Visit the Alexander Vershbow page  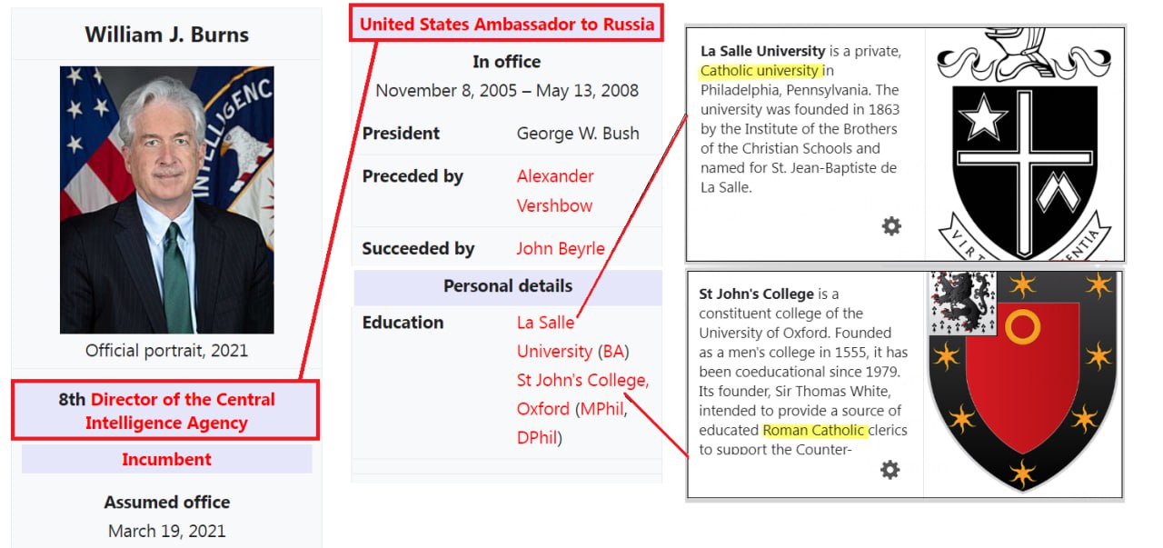[555, 191]
